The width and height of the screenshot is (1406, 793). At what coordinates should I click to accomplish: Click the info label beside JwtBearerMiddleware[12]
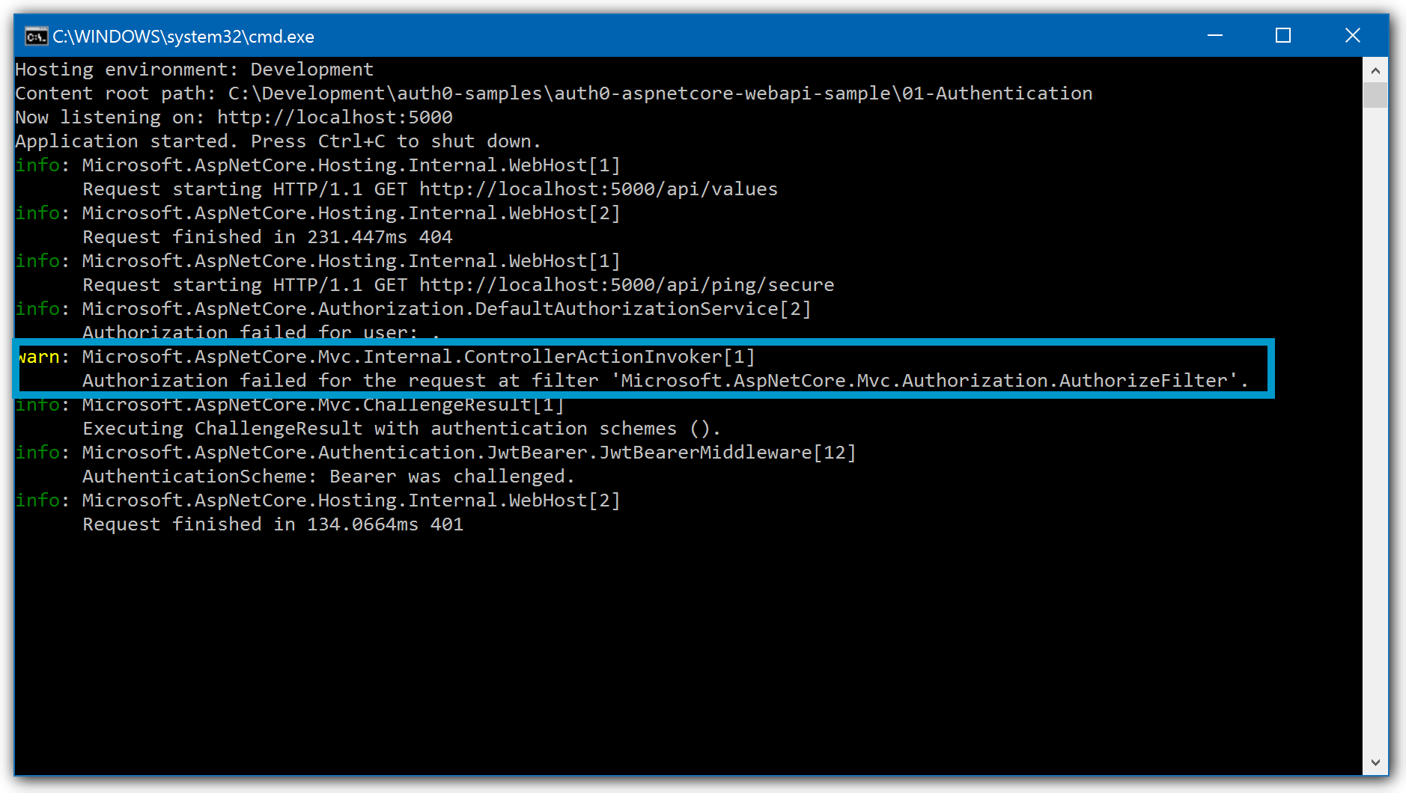click(x=36, y=452)
